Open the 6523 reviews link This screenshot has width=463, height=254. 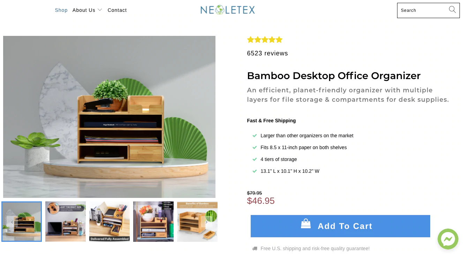(x=267, y=53)
